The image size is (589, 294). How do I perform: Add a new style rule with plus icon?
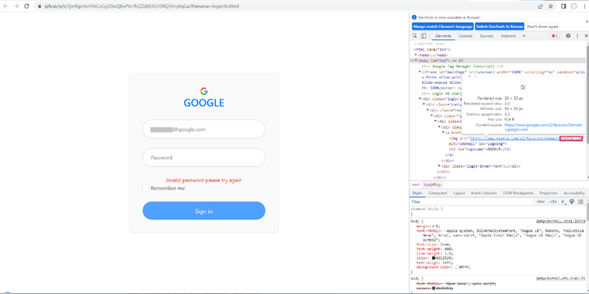click(x=563, y=201)
